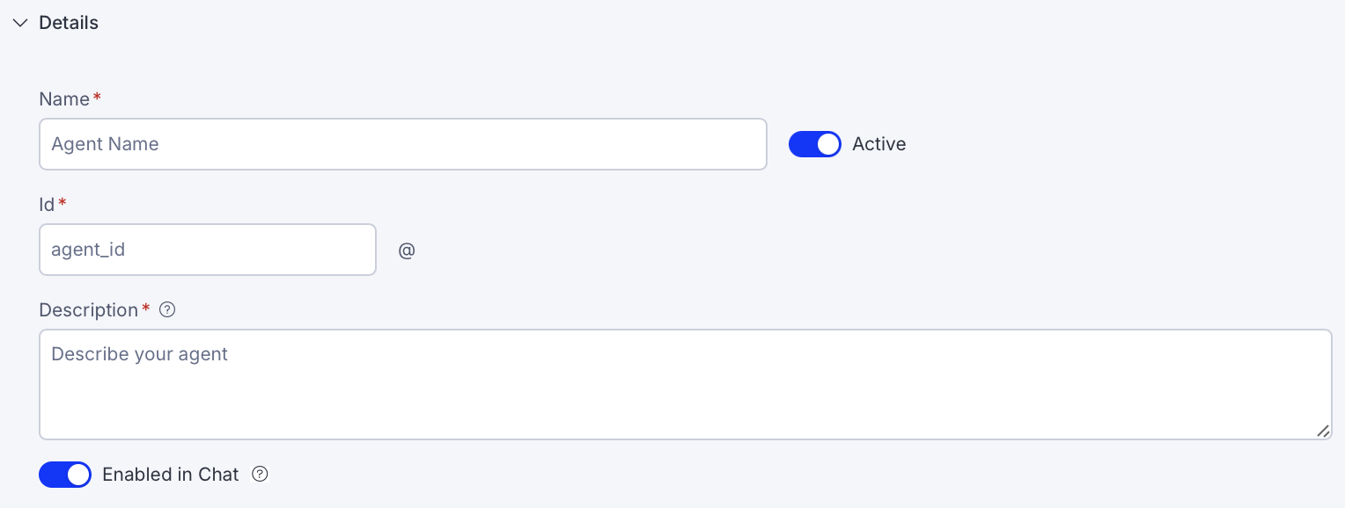Focus the Agent Name input field

tap(402, 144)
